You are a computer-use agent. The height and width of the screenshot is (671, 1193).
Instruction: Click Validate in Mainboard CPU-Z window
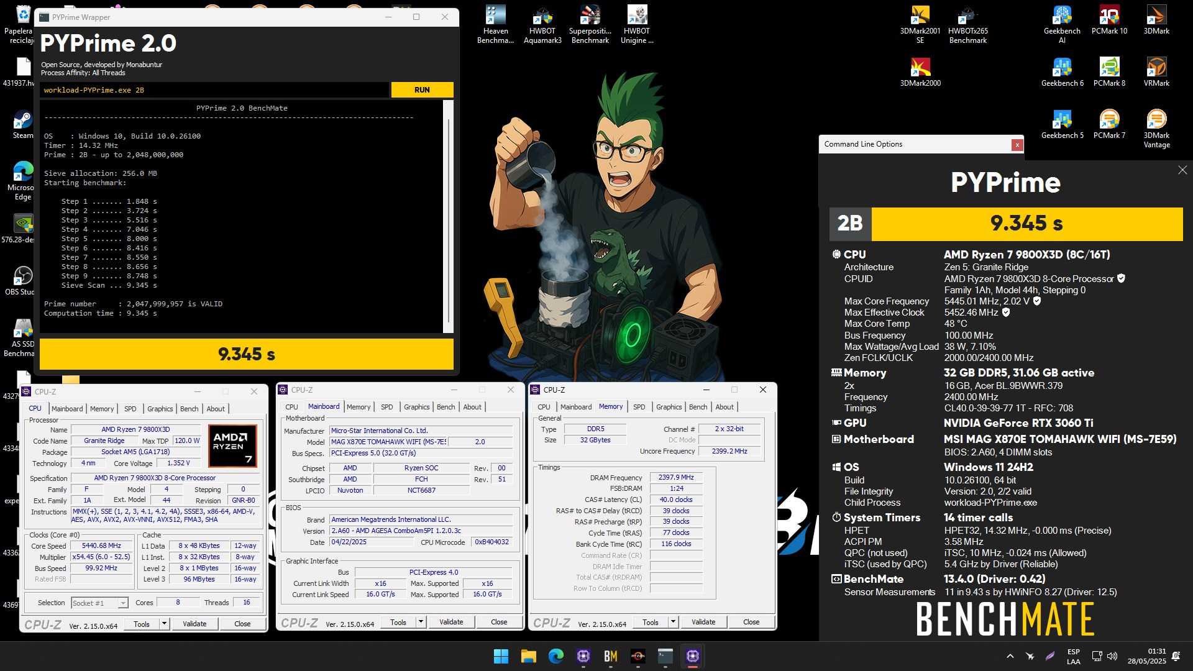[x=451, y=622]
